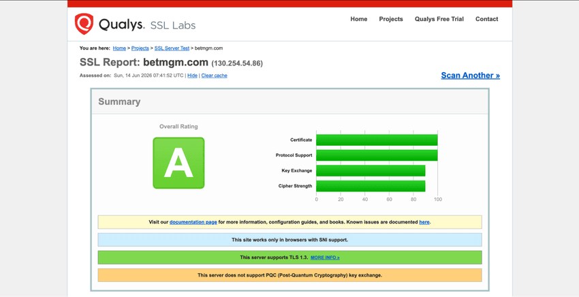Click the Qualys shield logo icon
This screenshot has width=579, height=297.
[84, 24]
